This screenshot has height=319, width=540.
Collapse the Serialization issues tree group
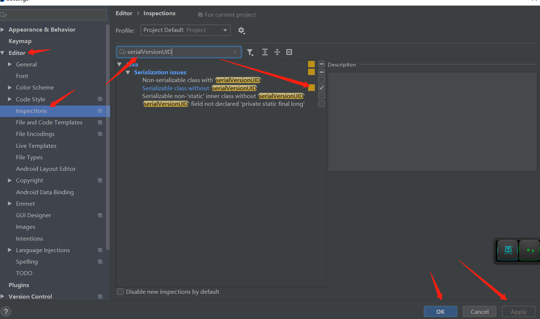[x=128, y=72]
